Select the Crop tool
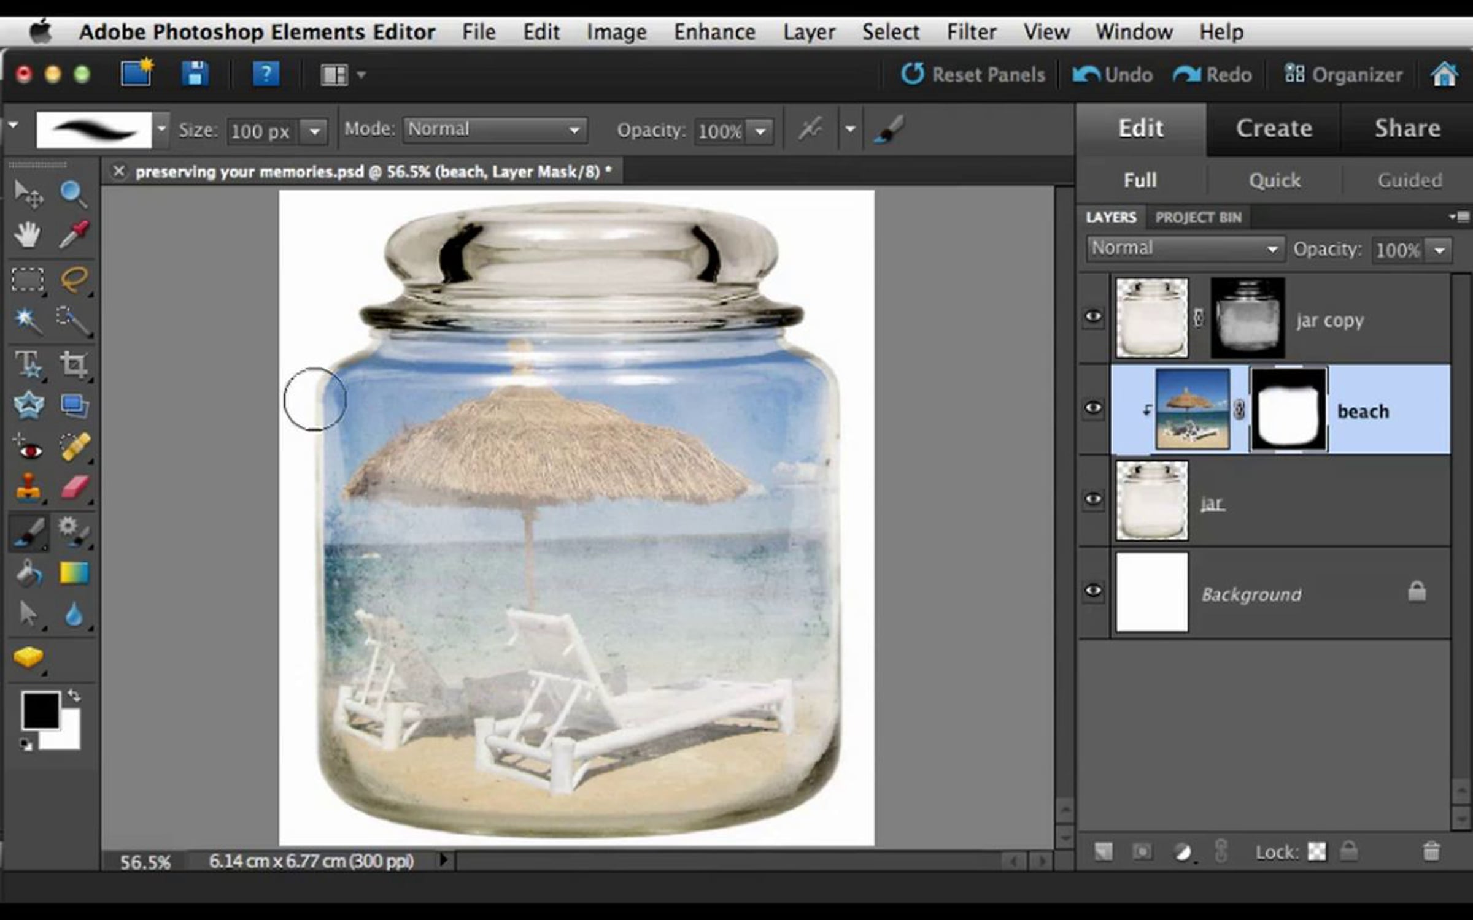The image size is (1473, 920). tap(74, 364)
